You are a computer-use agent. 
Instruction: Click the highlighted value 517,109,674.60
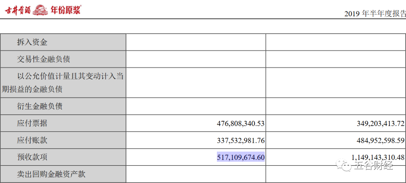tap(241, 157)
